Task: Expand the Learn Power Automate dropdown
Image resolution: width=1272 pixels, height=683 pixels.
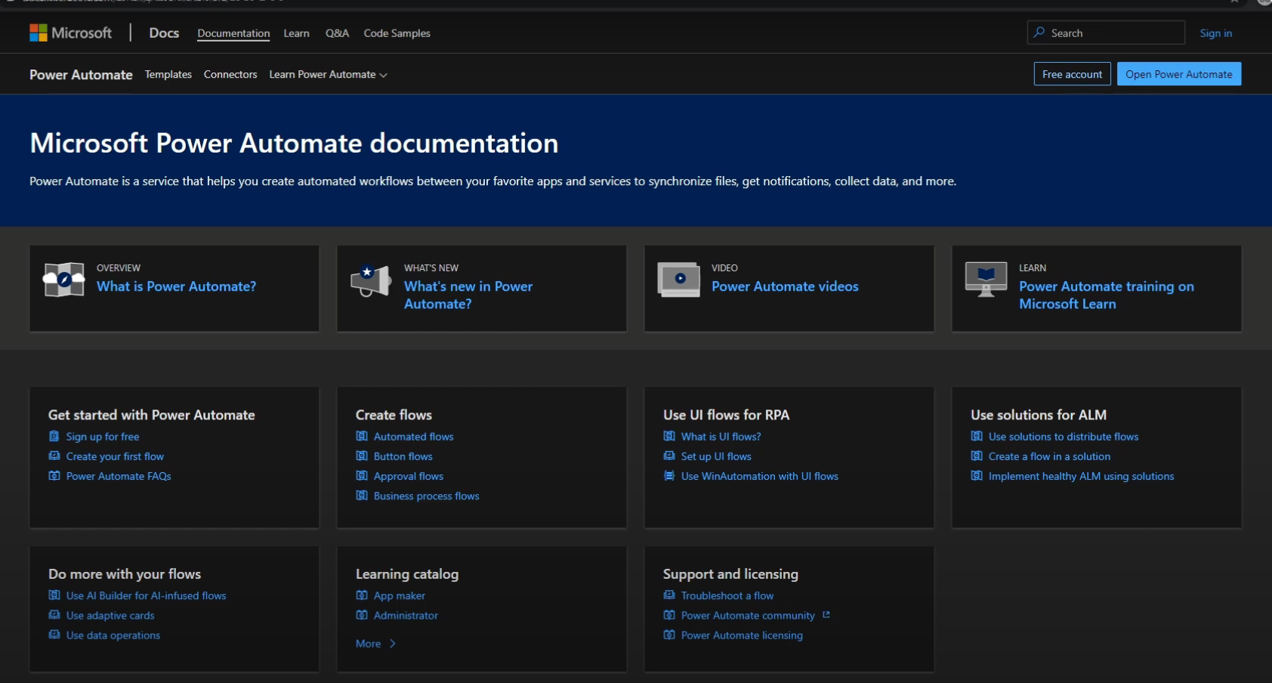Action: click(328, 74)
